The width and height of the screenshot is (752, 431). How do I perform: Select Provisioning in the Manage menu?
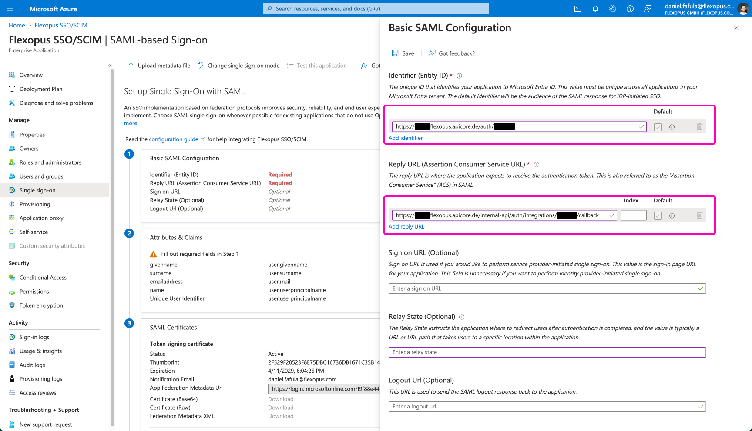pyautogui.click(x=35, y=204)
